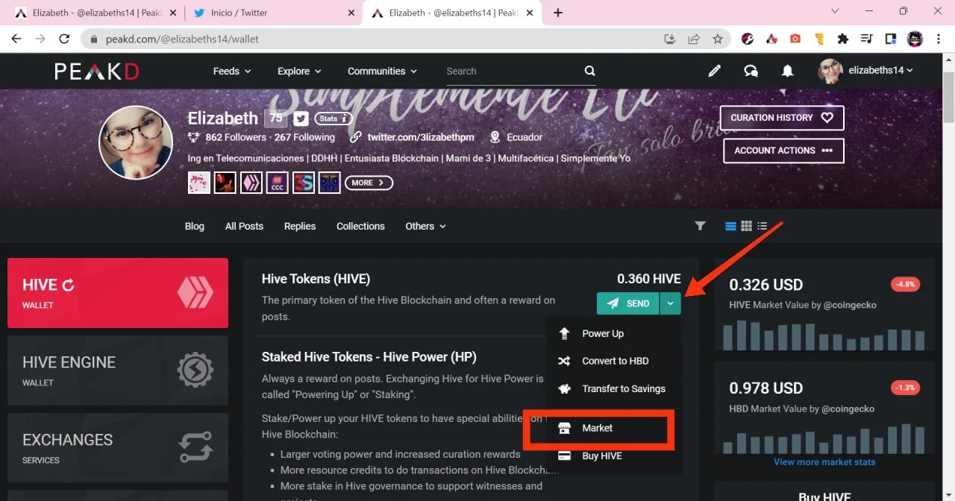Viewport: 955px width, 501px height.
Task: Choose Buy HIVE from the menu
Action: (x=613, y=456)
